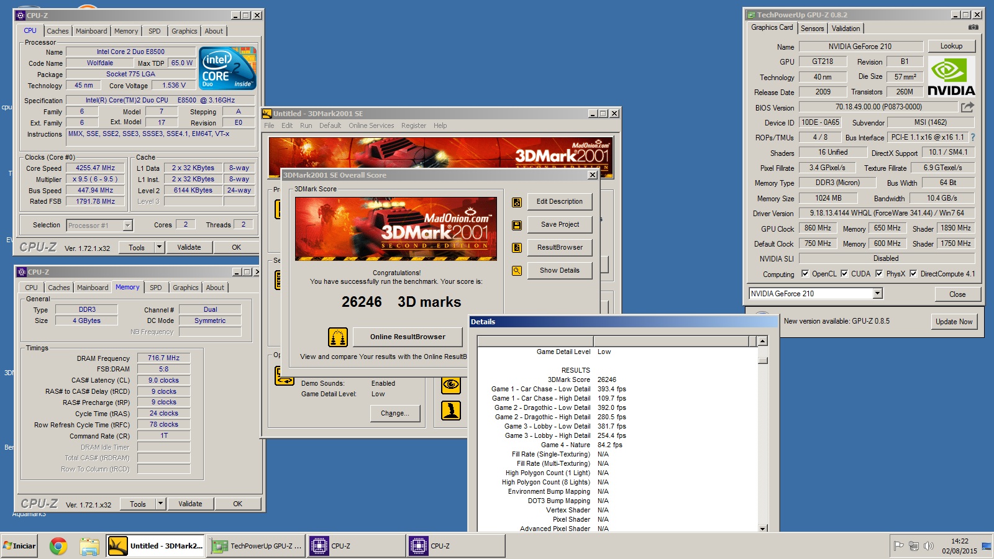This screenshot has height=559, width=994.
Task: Click the Intel Core 2 Duo E8500 name field
Action: point(130,52)
